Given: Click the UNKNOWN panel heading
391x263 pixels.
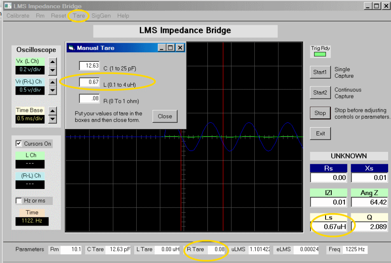Looking at the screenshot, I should click(349, 156).
